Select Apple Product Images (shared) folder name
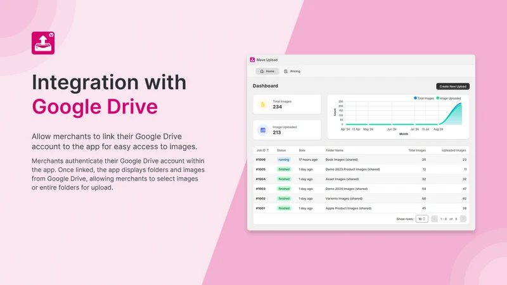This screenshot has height=285, width=507. (x=348, y=208)
